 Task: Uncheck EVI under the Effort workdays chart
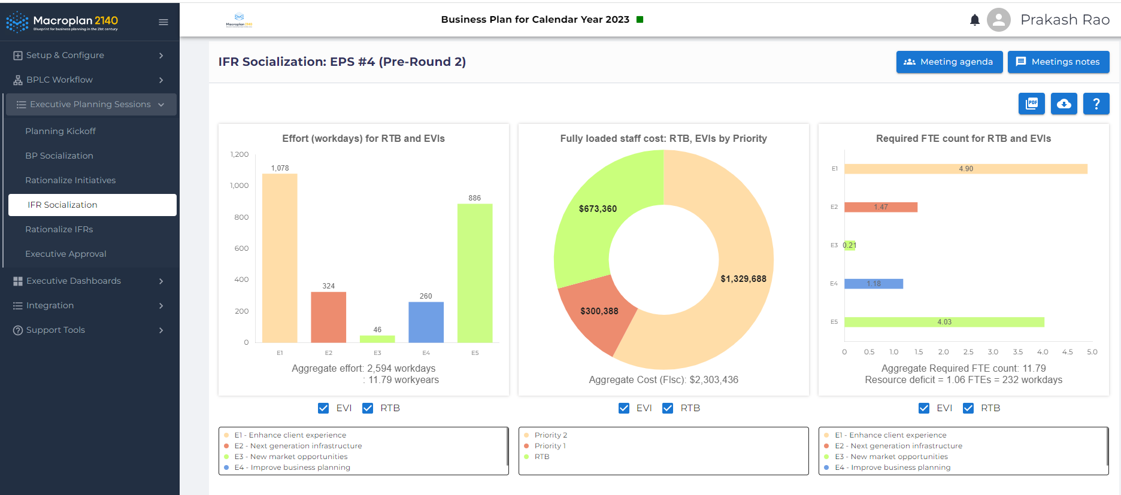[x=323, y=408]
